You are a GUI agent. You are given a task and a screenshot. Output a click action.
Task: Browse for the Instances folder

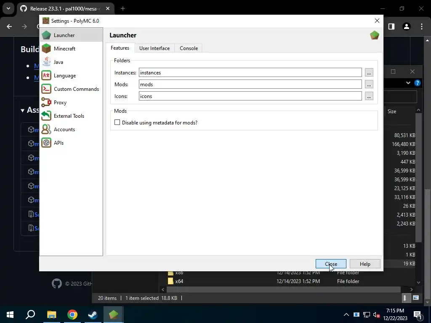pos(369,72)
